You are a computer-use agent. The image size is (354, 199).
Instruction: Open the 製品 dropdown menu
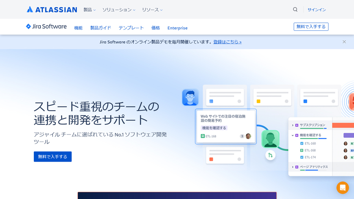point(89,9)
